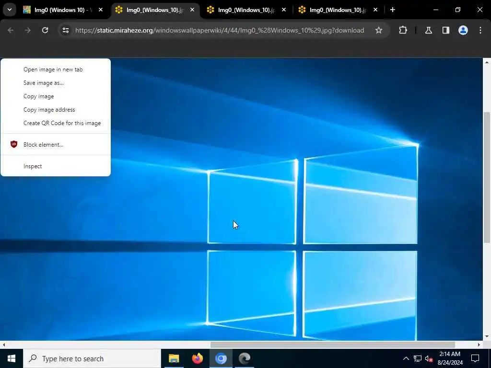This screenshot has width=491, height=368.
Task: Click the static.miraheze.org URL address field
Action: click(x=219, y=30)
